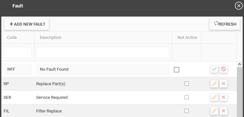Delete the Filter Replace fault row
This screenshot has height=117, width=244.
(x=223, y=111)
